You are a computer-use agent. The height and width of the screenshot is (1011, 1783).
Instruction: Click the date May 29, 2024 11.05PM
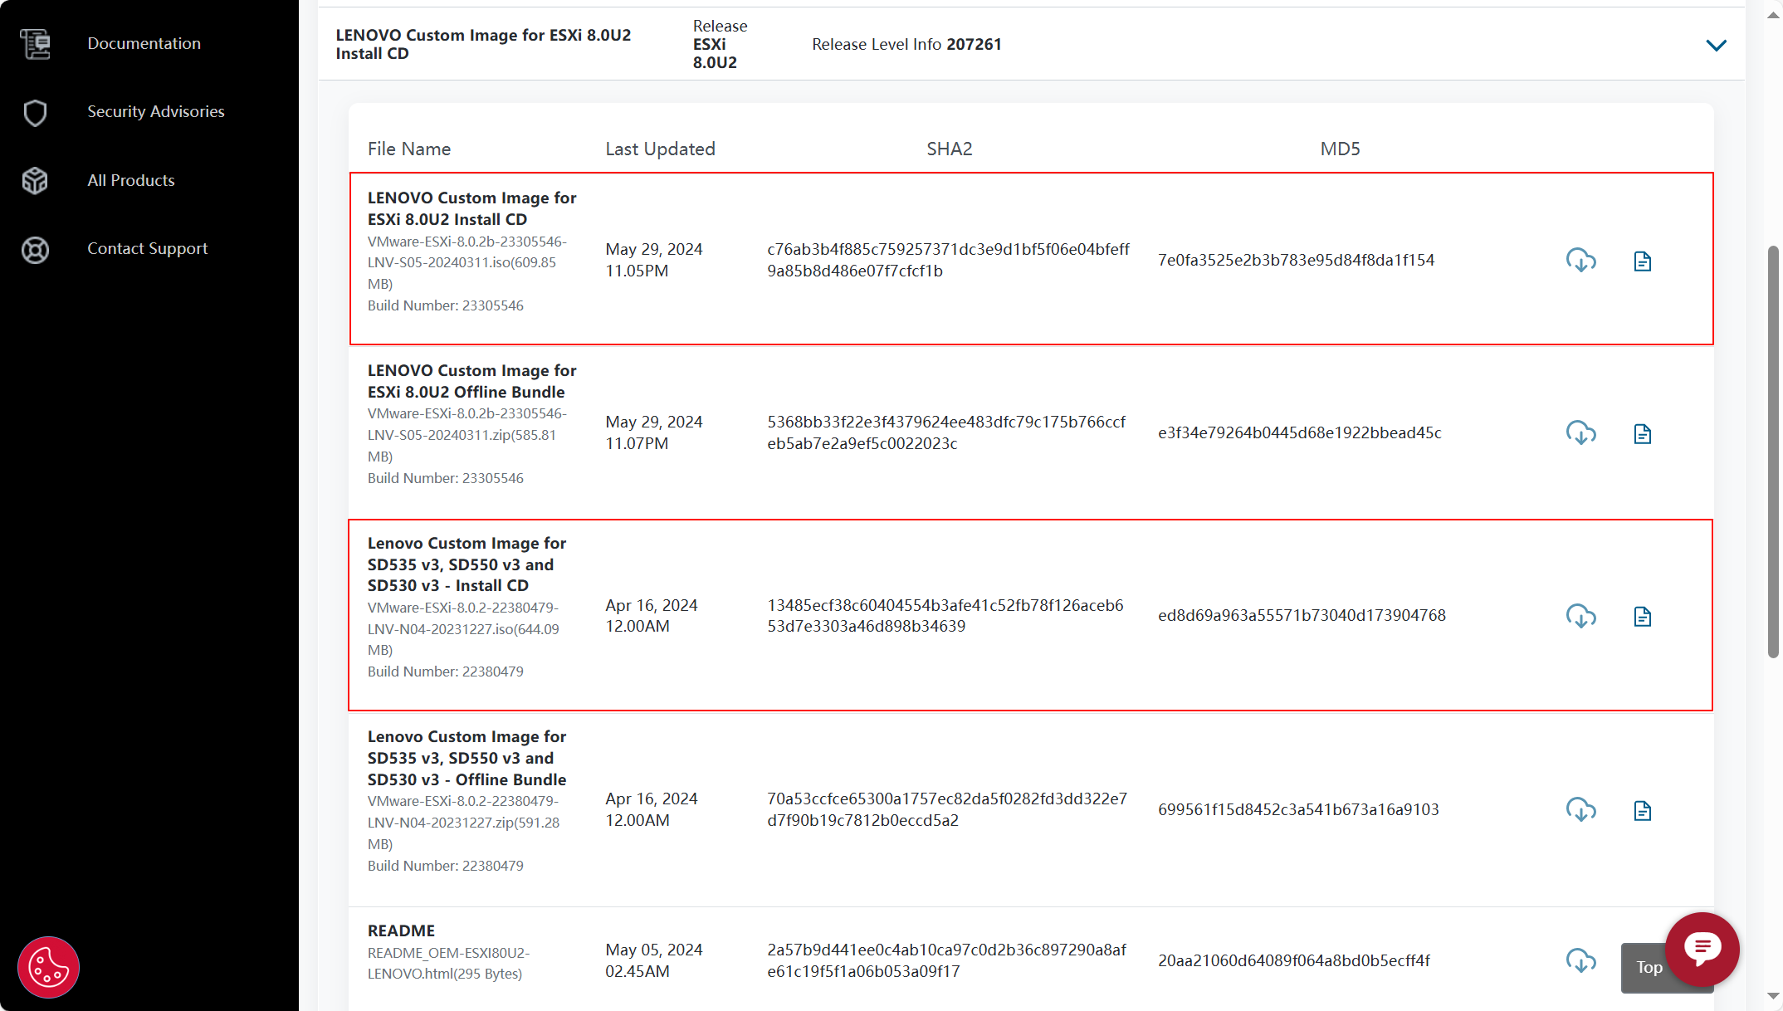(x=654, y=260)
